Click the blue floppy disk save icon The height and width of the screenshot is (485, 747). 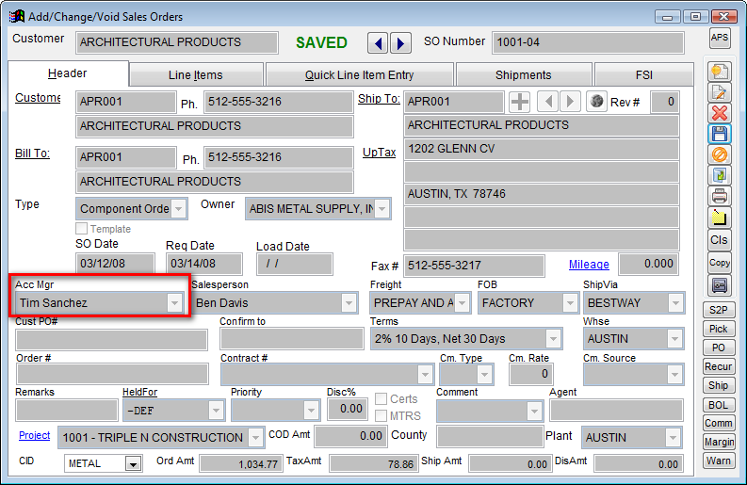point(720,134)
